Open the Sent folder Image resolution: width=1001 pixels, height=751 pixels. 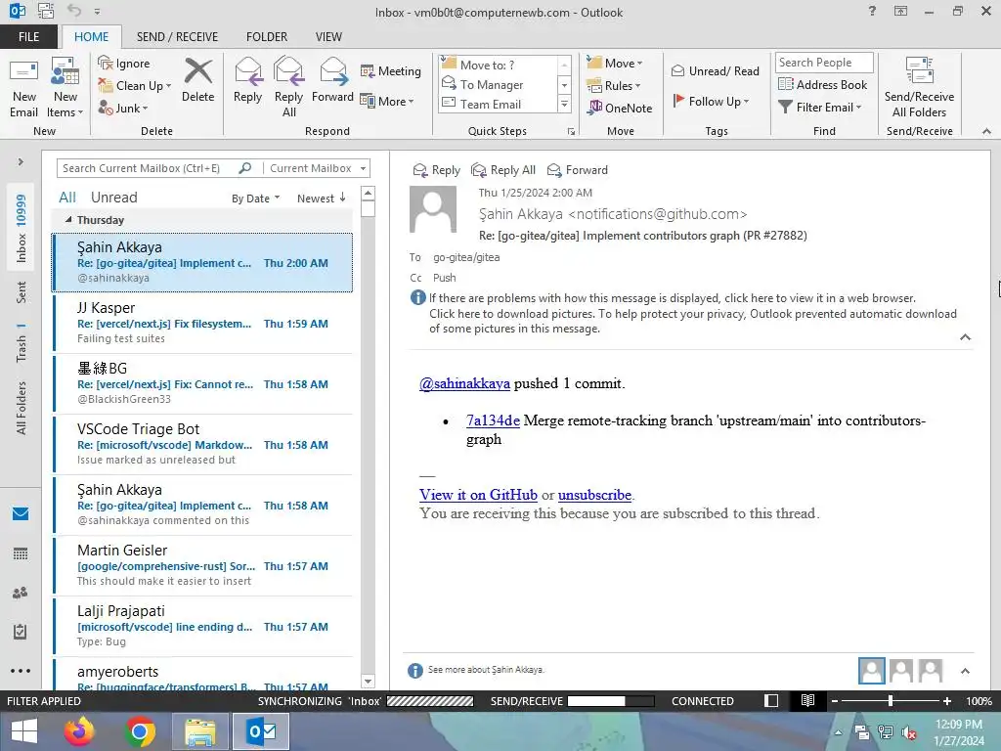pos(22,291)
